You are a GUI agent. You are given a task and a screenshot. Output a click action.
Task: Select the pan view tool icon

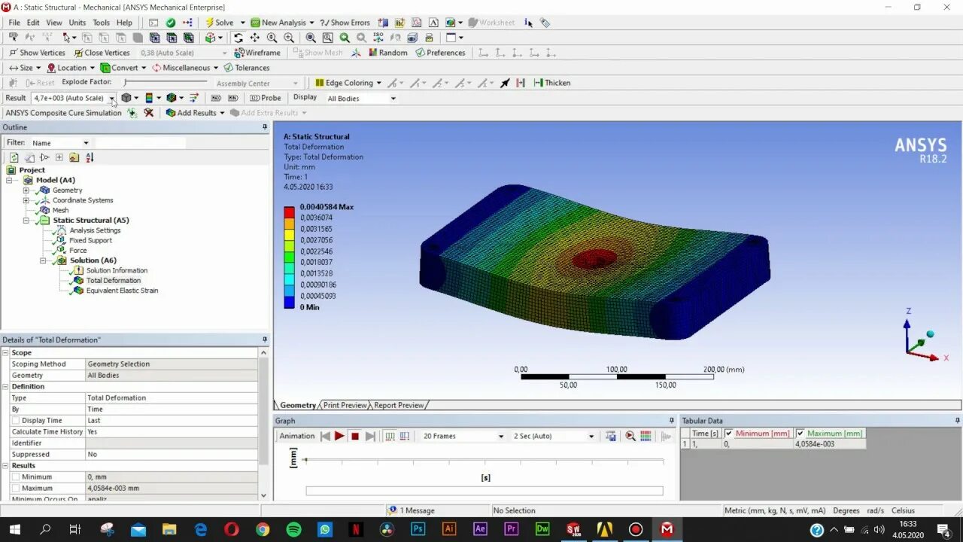pyautogui.click(x=255, y=38)
